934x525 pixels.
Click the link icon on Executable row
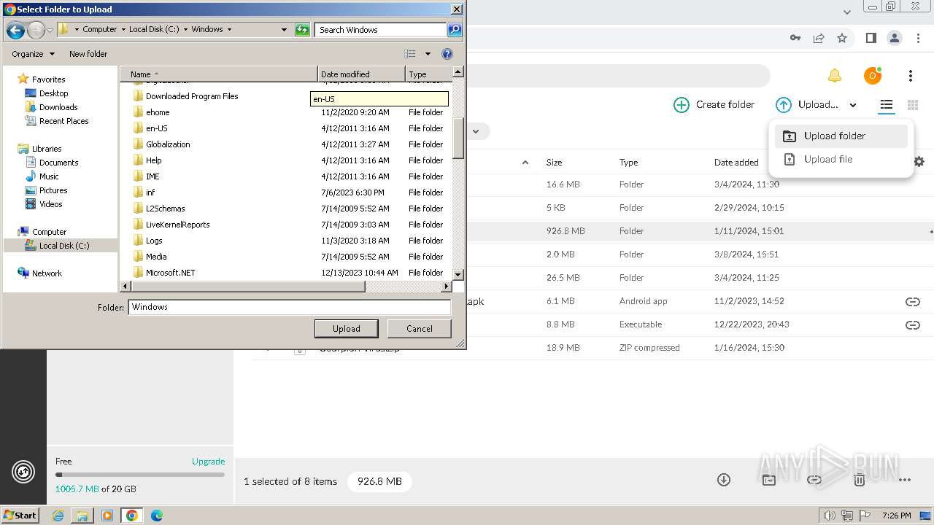(912, 324)
